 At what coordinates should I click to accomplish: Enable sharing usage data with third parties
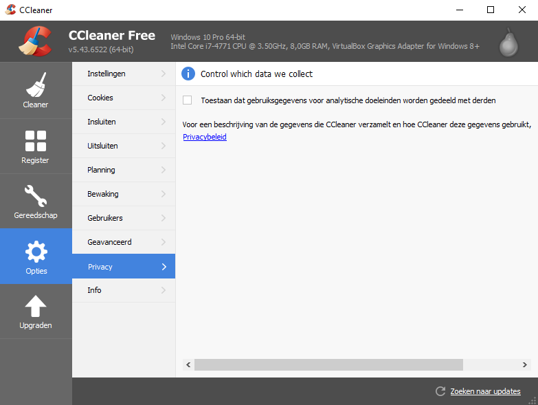[188, 100]
